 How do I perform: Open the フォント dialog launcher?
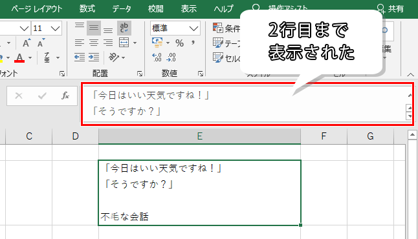(x=62, y=74)
